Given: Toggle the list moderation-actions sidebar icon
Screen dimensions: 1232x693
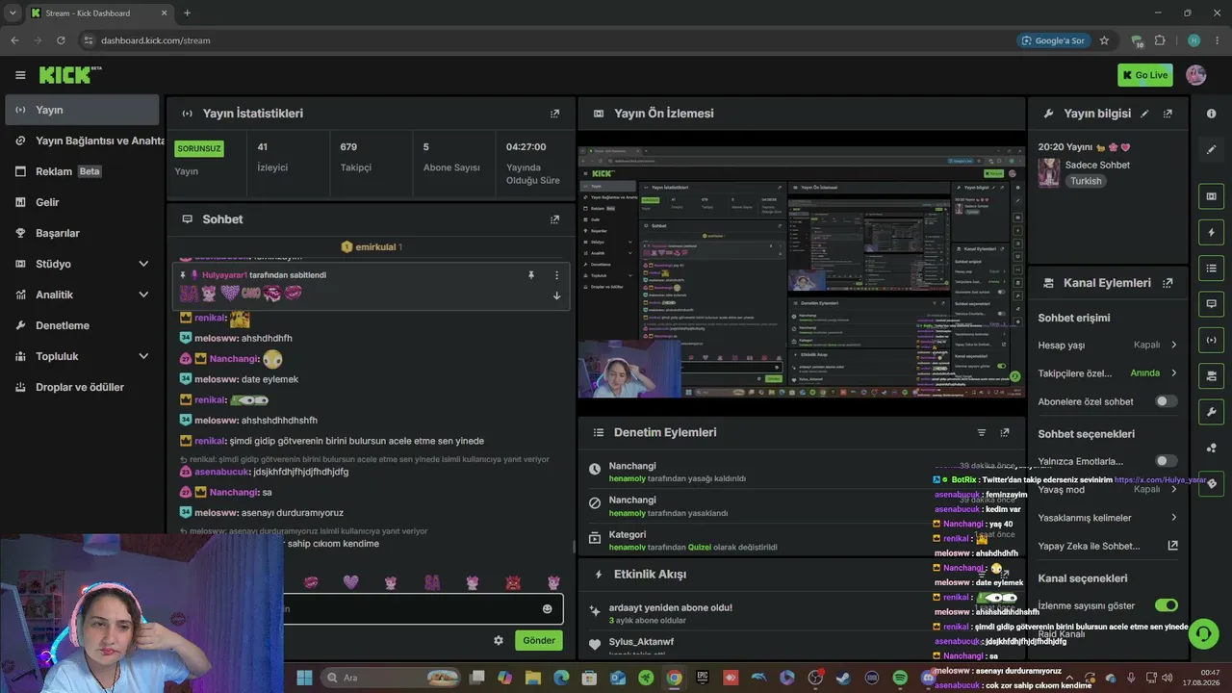Looking at the screenshot, I should click(1211, 268).
